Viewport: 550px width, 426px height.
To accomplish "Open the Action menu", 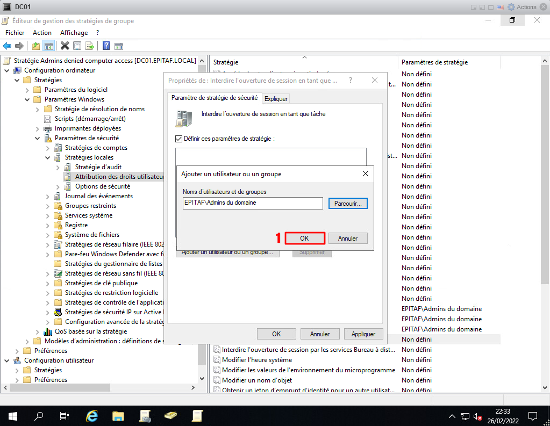I will pyautogui.click(x=42, y=33).
